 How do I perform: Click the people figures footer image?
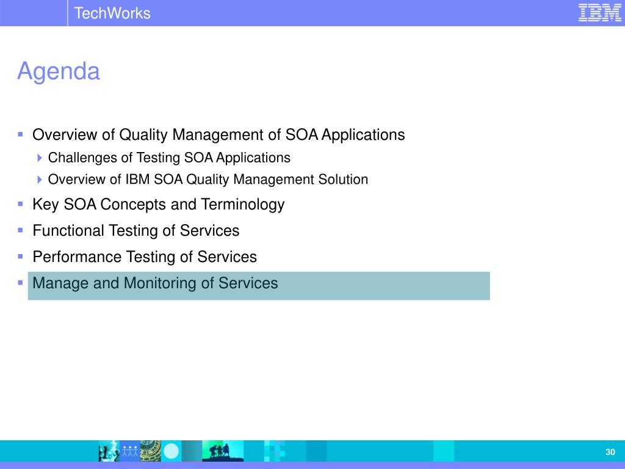pos(129,451)
